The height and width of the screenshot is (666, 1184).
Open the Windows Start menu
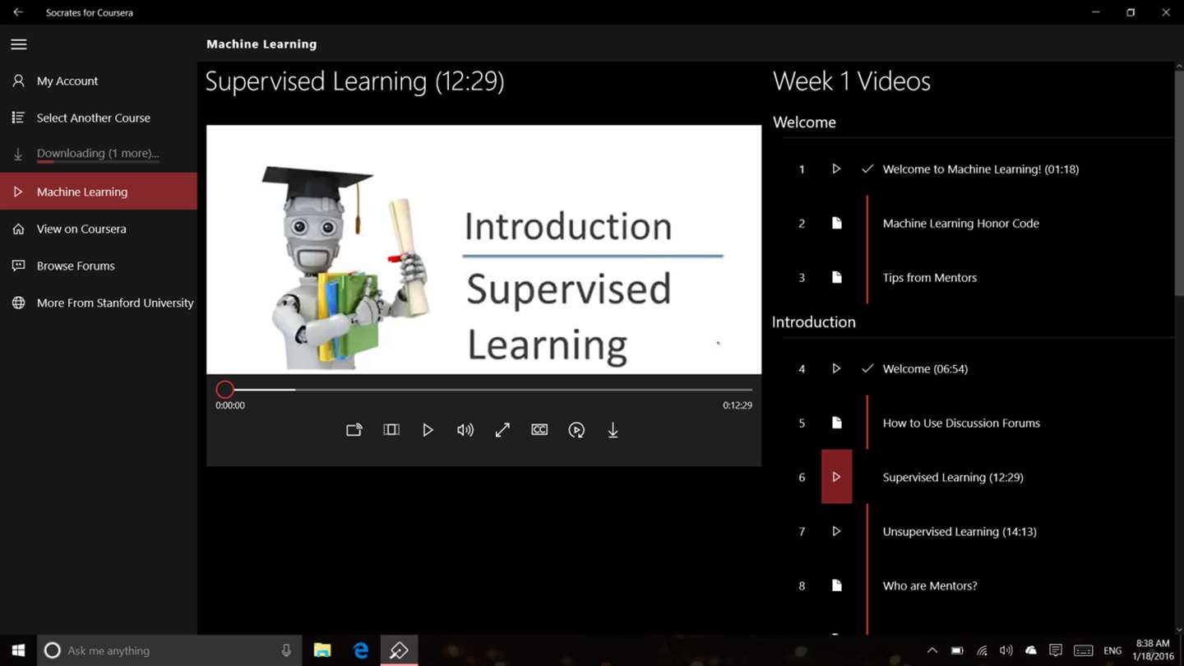pos(18,650)
